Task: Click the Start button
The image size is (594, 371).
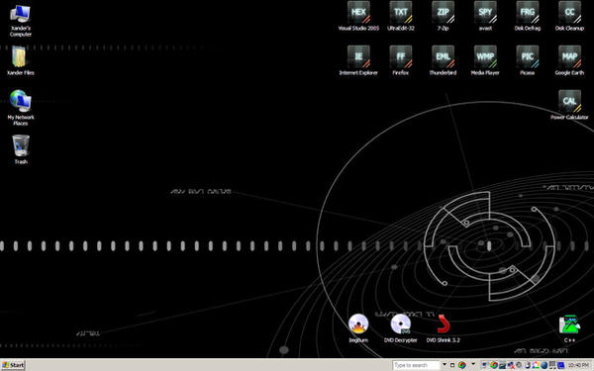Action: 13,365
